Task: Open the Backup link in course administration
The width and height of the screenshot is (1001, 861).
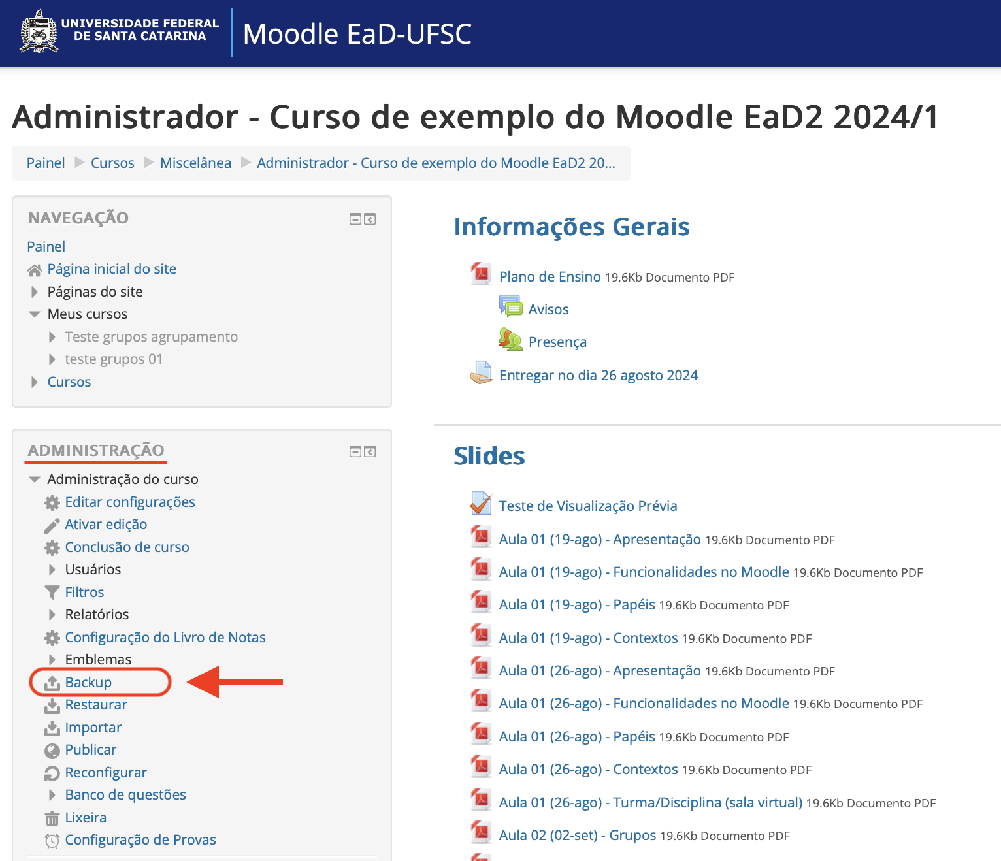Action: [x=88, y=683]
